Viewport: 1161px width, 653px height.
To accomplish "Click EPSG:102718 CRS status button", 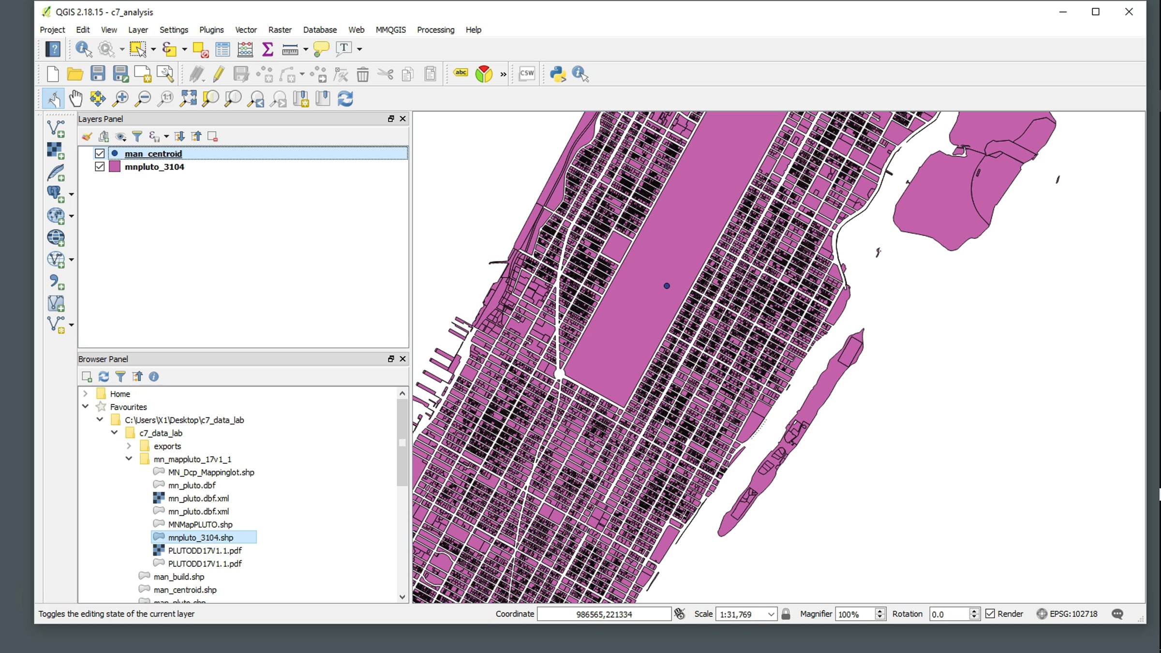I will click(x=1067, y=614).
